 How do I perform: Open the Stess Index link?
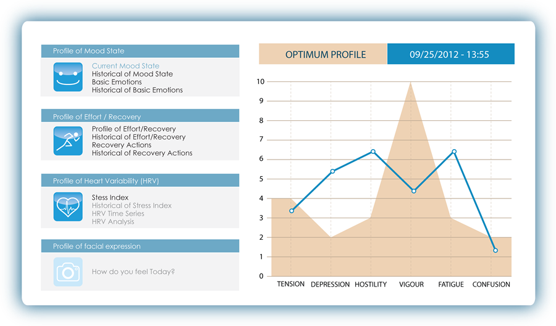tap(110, 198)
